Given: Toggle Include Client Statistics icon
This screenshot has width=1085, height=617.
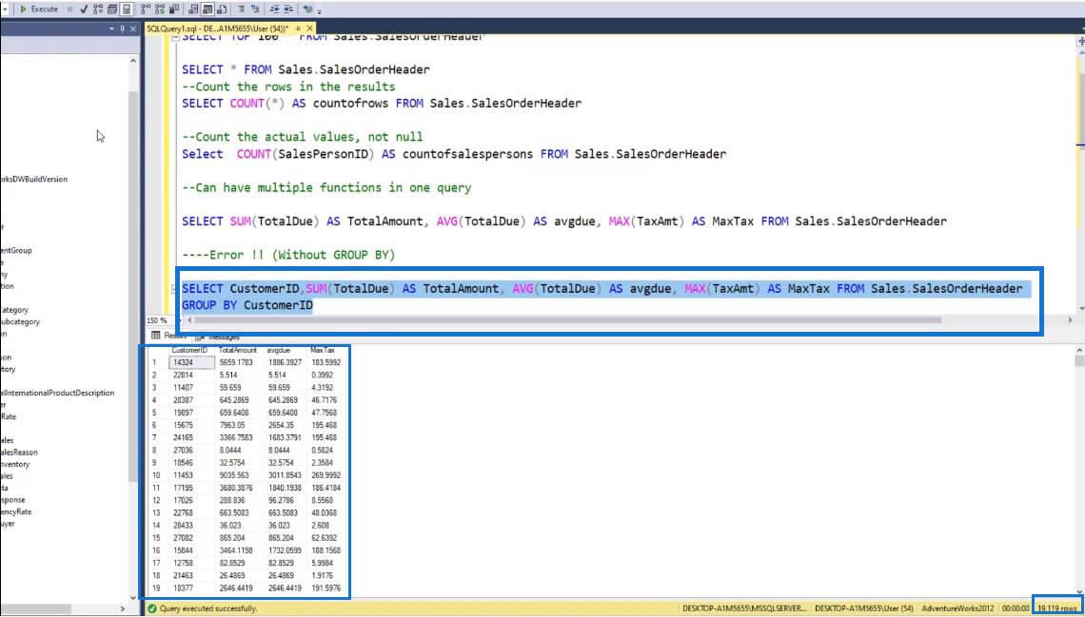Looking at the screenshot, I should tap(173, 9).
